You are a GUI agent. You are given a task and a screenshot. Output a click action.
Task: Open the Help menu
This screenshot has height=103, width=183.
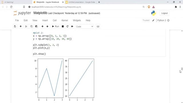pyautogui.click(x=88, y=20)
